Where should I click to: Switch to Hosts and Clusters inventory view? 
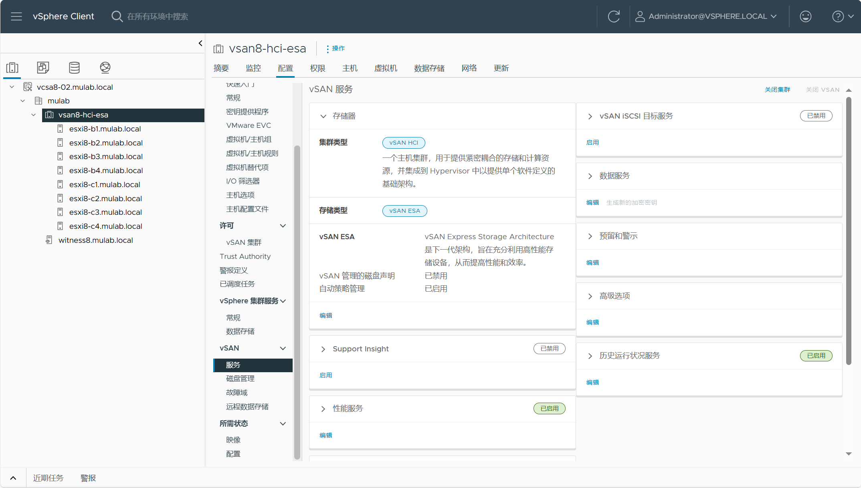point(12,67)
